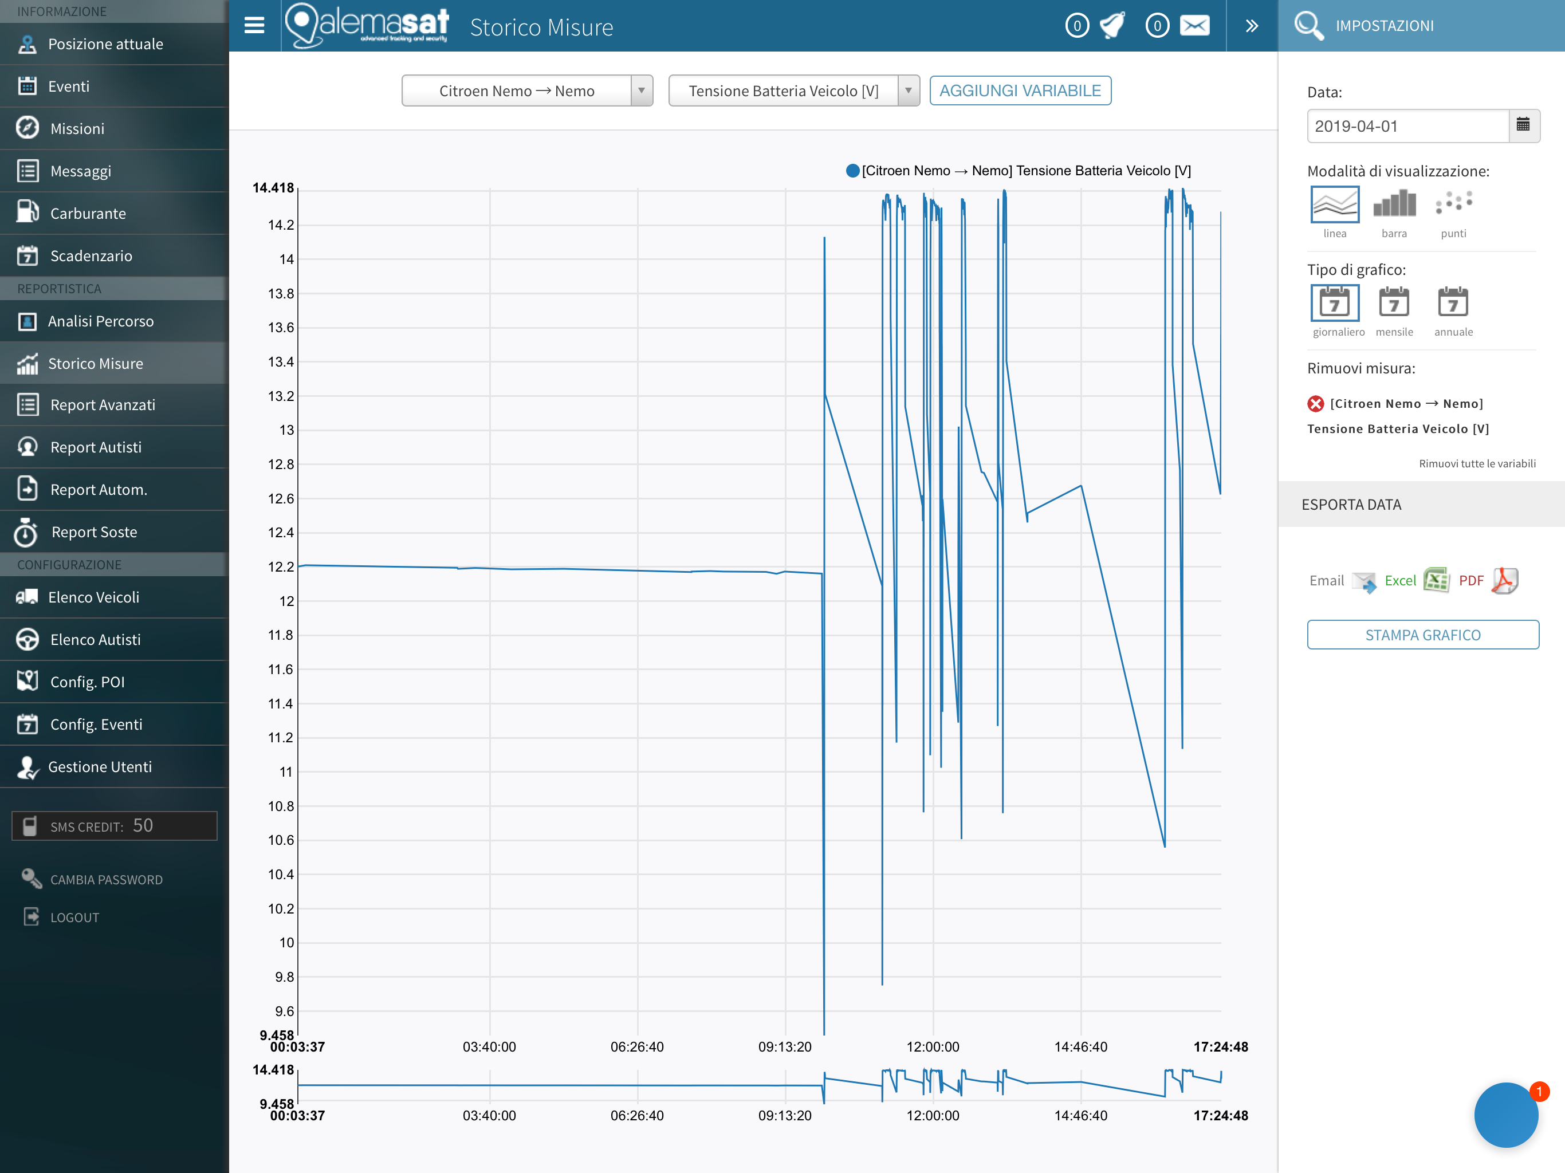Toggle legend series Citroen Nemo blue dot
This screenshot has height=1173, width=1565.
click(852, 171)
